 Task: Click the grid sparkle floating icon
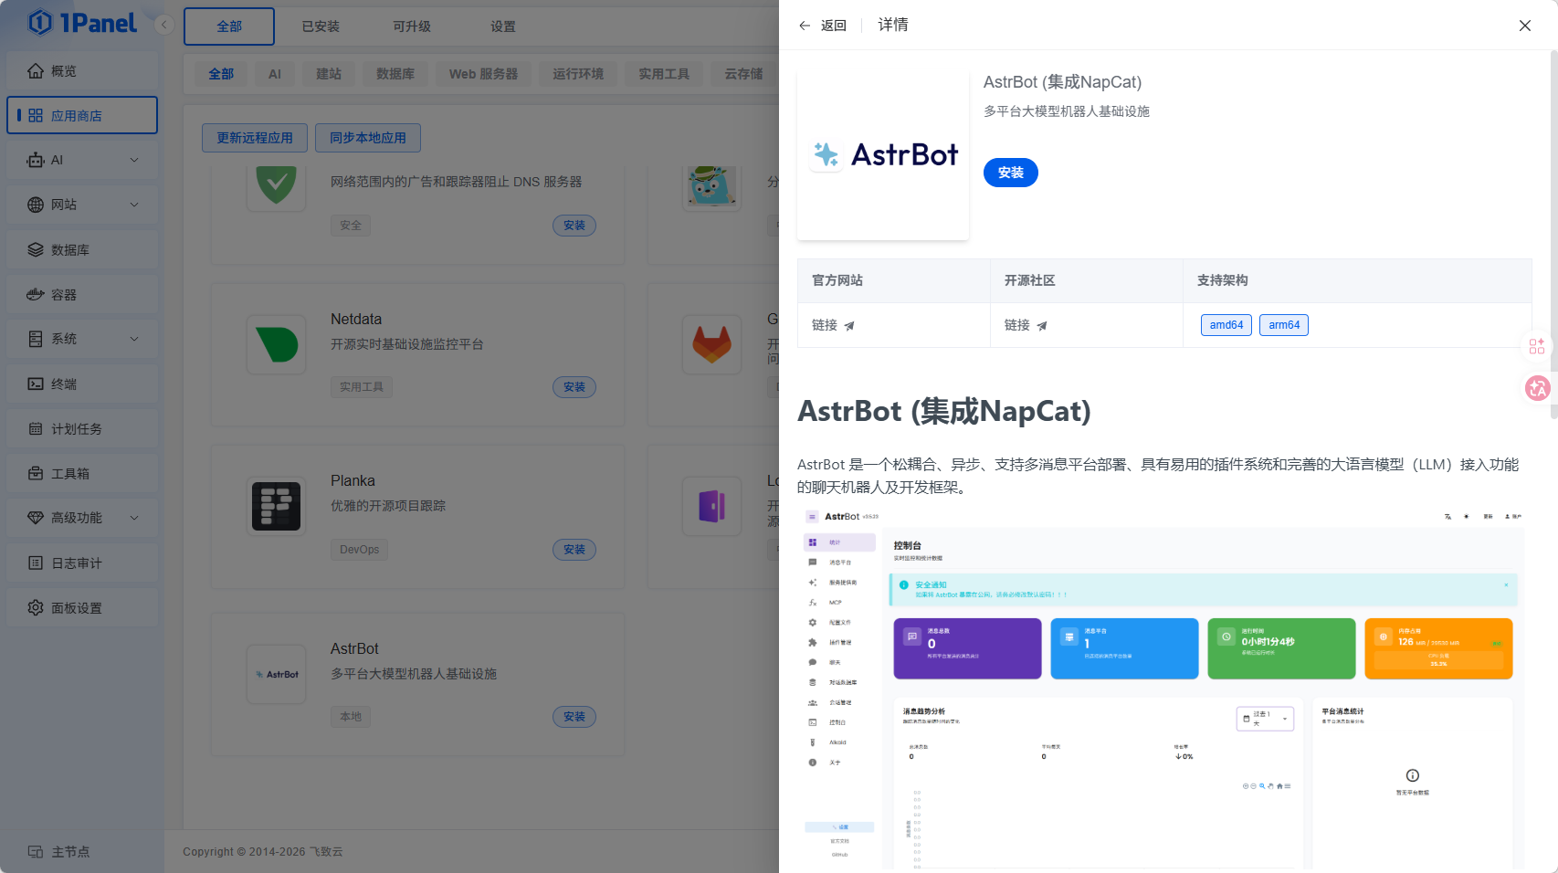coord(1537,346)
